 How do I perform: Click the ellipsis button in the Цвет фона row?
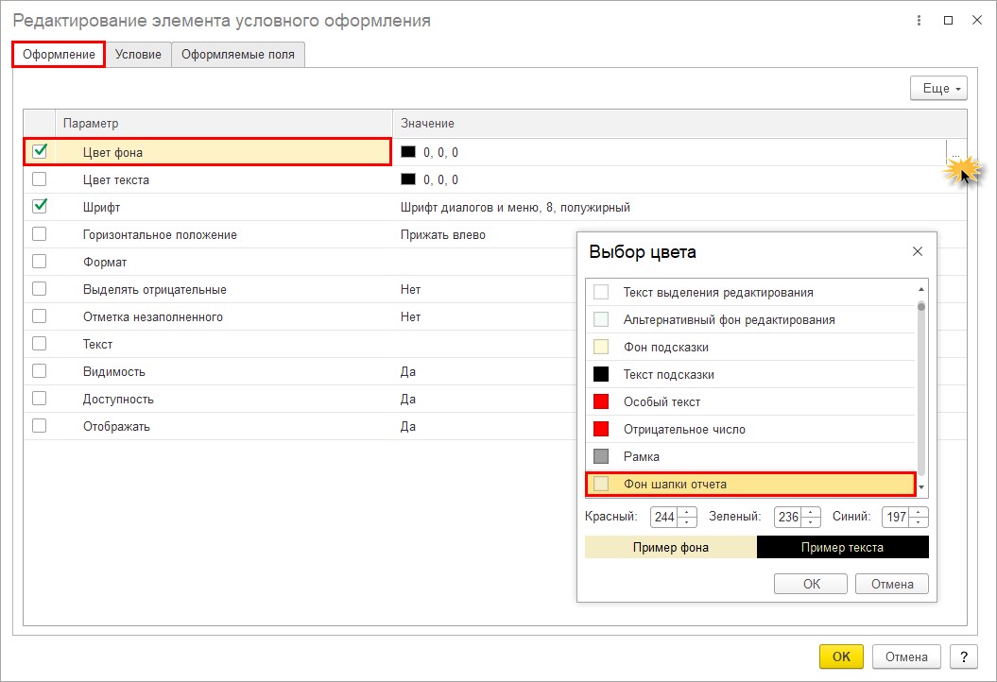coord(955,153)
